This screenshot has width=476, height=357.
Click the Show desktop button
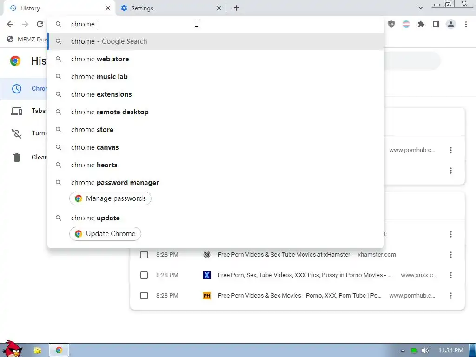pos(472,350)
